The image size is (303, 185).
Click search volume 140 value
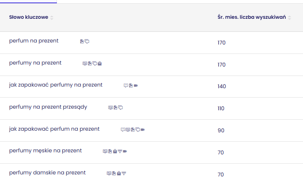tap(222, 87)
